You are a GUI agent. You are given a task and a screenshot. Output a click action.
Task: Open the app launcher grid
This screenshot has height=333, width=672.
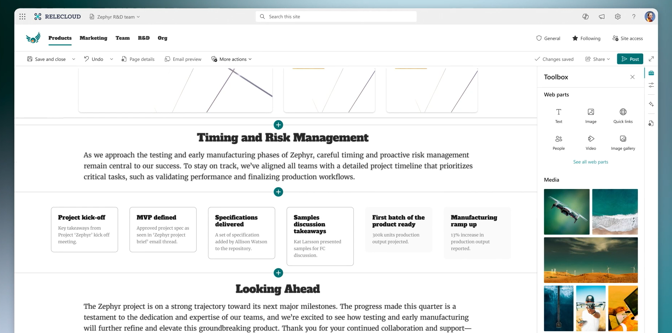point(22,17)
